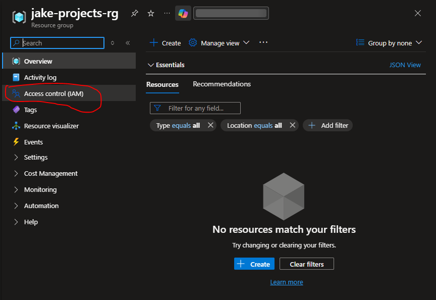Collapse the Essentials section
This screenshot has height=300, width=436.
tap(166, 65)
